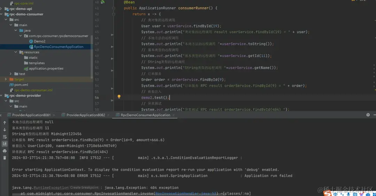
Task: Select Demo2 in the project tree
Action: pos(40,41)
